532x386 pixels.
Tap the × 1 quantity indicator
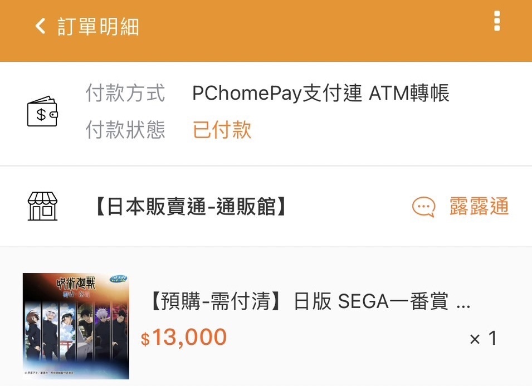pyautogui.click(x=484, y=338)
